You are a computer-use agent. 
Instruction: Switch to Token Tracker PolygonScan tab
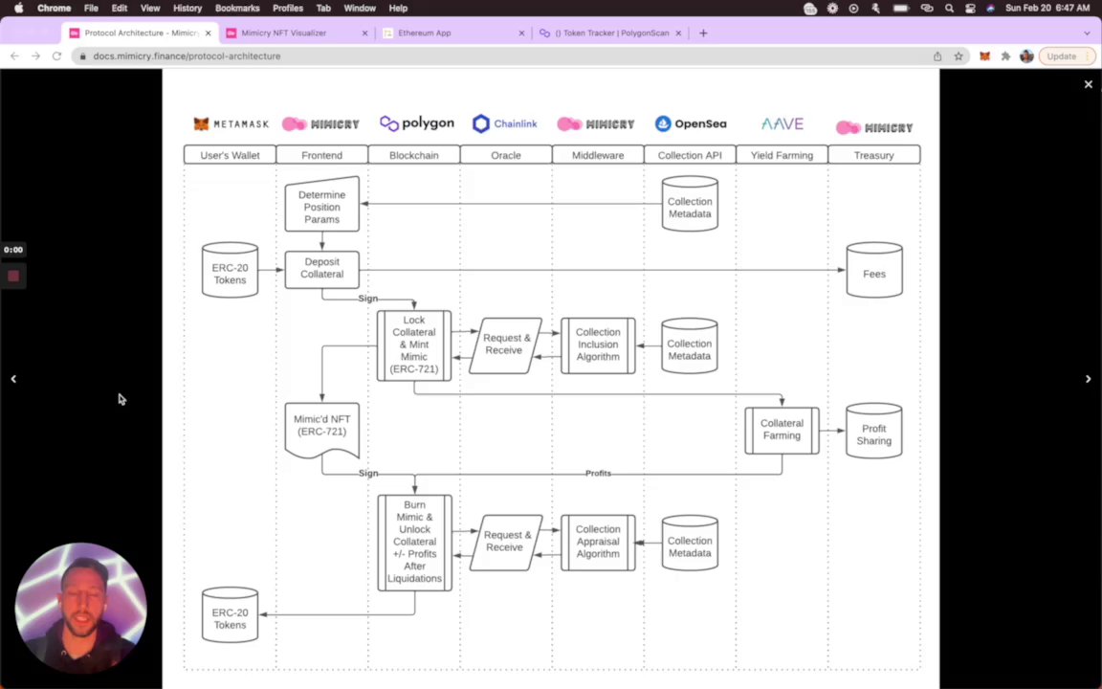click(x=611, y=33)
